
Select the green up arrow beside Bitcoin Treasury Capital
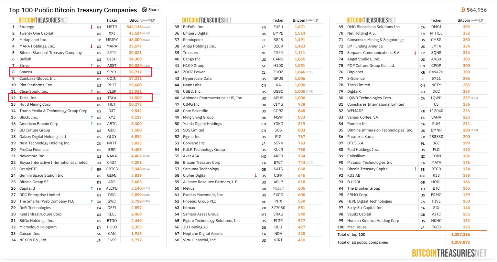416,169
